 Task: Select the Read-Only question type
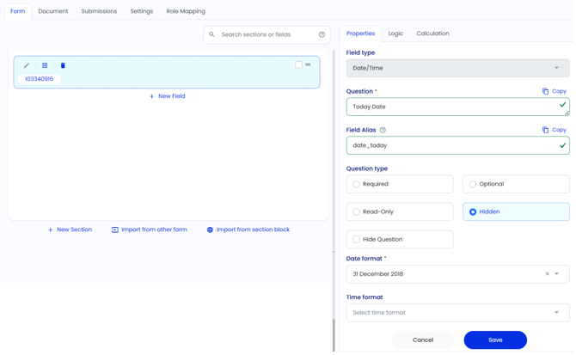[x=400, y=211]
